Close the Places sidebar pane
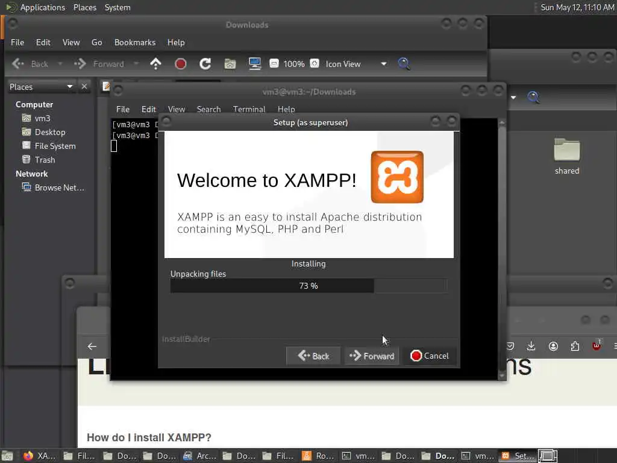The height and width of the screenshot is (463, 617). point(84,87)
